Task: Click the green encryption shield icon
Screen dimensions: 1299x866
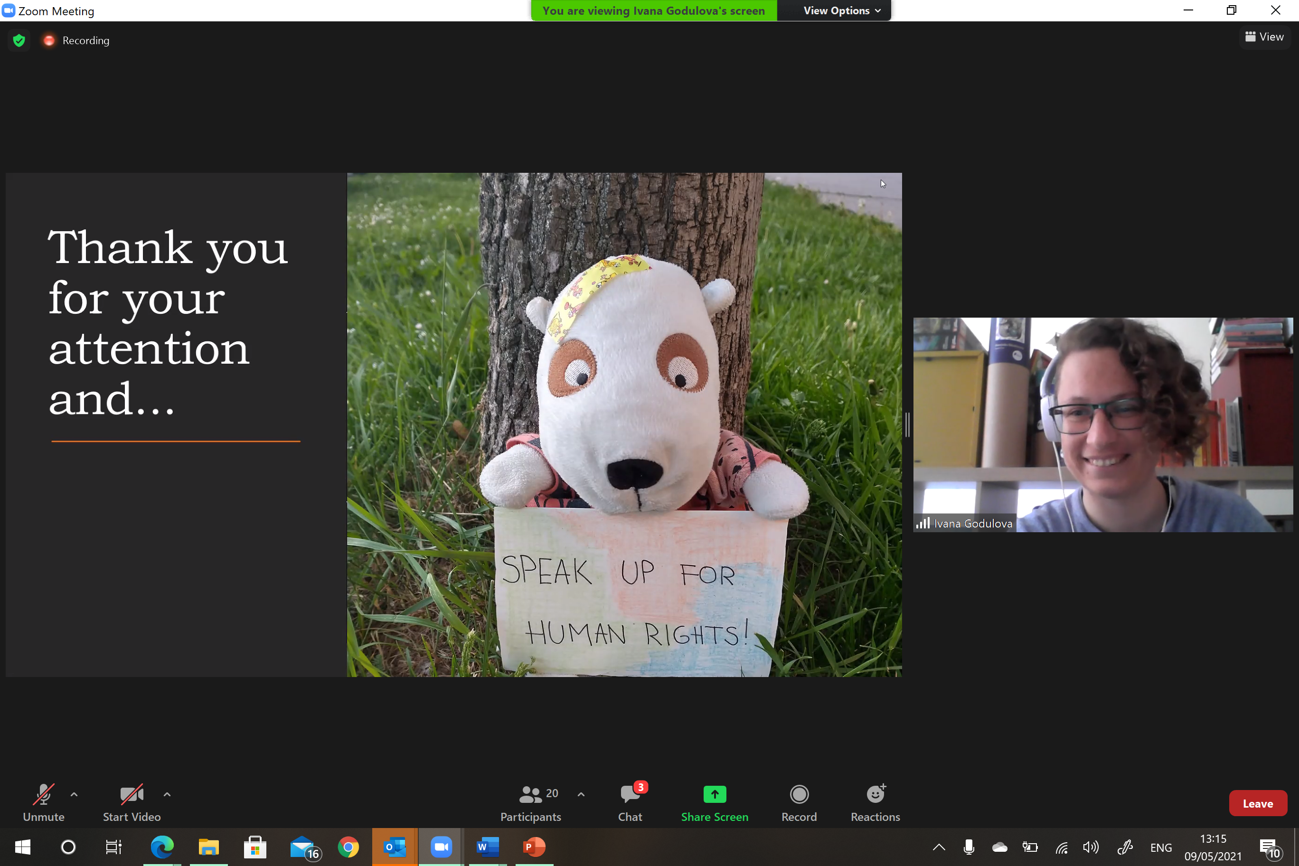Action: [x=19, y=40]
